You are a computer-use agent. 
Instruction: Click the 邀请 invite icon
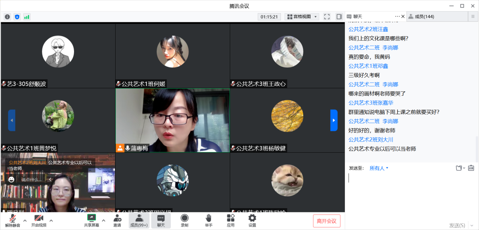tap(117, 221)
